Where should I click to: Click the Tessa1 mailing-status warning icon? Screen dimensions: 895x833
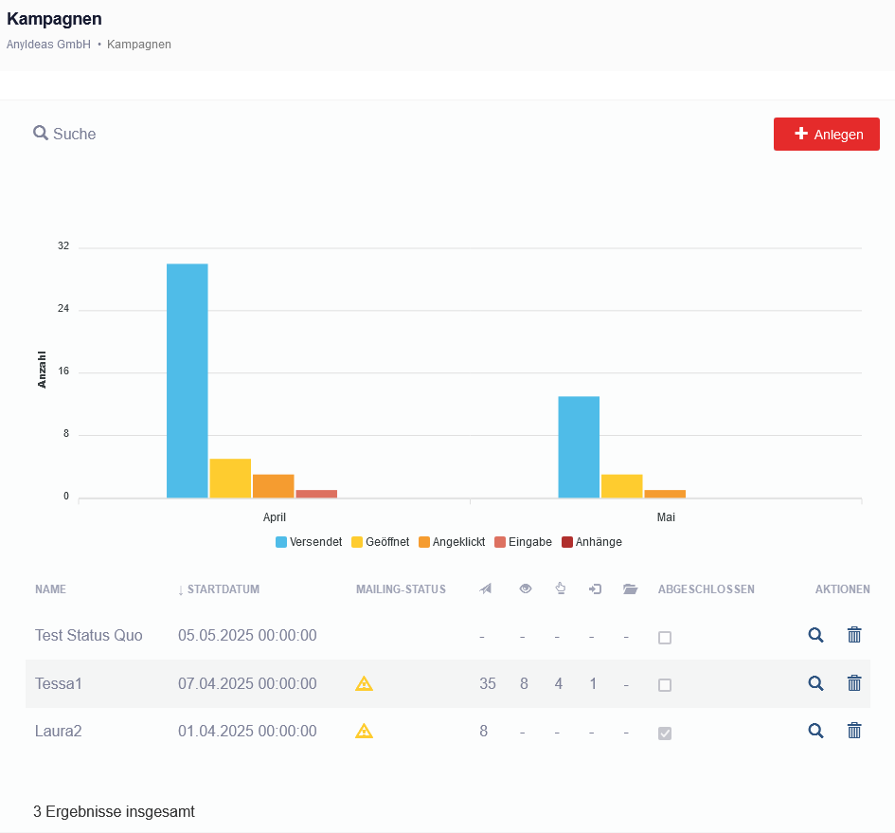(364, 683)
